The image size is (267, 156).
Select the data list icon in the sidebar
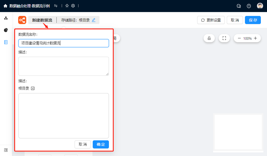[6, 42]
